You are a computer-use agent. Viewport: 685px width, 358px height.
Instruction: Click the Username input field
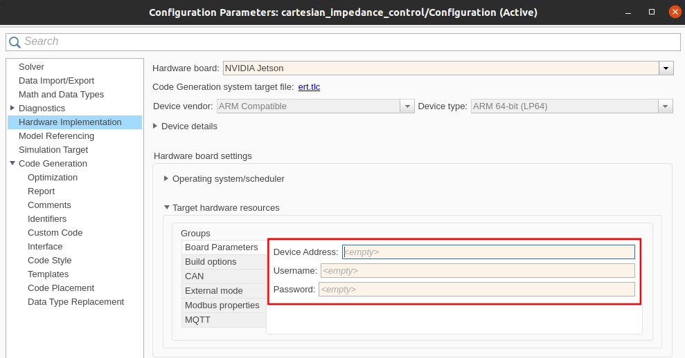click(477, 270)
